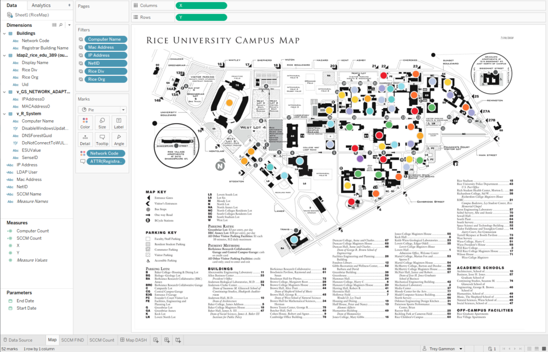Image resolution: width=548 pixels, height=352 pixels.
Task: Click the view data grid icon beside Dimensions
Action: 54,25
